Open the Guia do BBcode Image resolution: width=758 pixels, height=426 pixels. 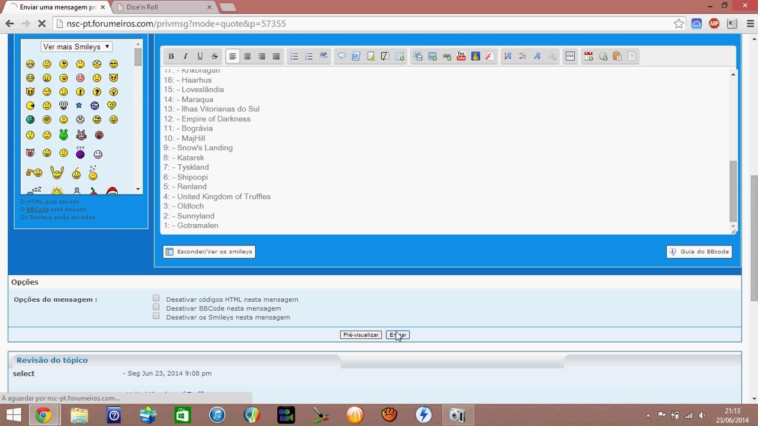tap(699, 251)
